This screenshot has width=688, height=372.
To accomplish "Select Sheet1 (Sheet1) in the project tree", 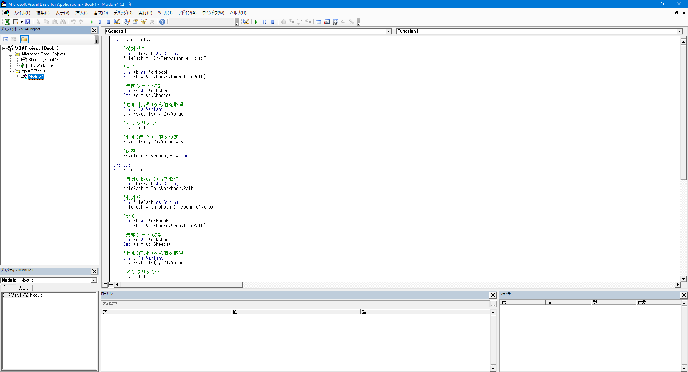I will coord(43,60).
